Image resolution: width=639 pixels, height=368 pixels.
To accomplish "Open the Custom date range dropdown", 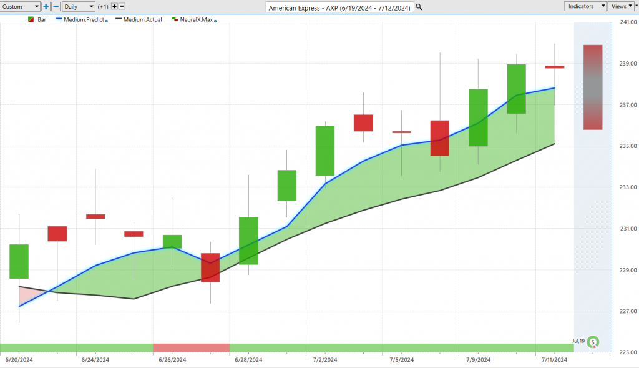I will [20, 6].
